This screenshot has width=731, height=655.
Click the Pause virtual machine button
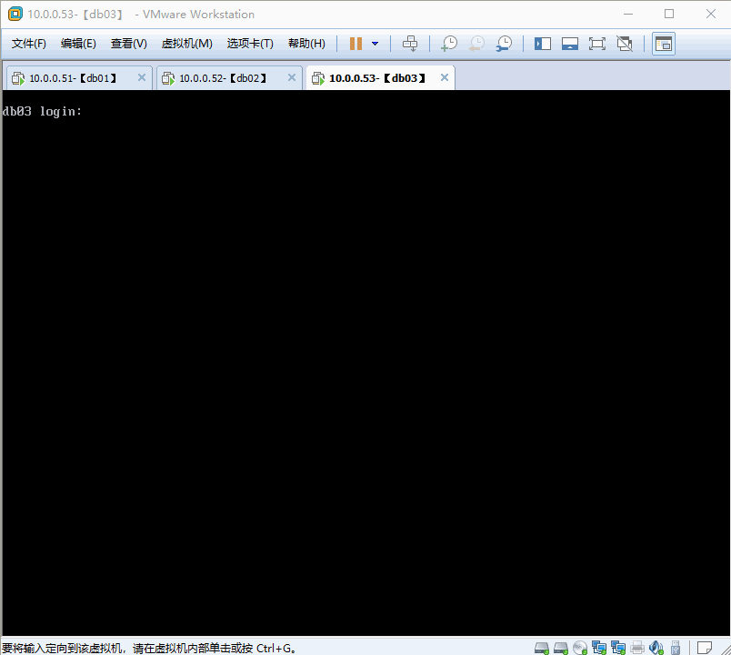(355, 44)
